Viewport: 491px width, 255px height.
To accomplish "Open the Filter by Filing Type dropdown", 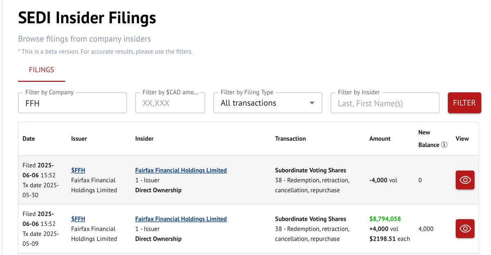I will (268, 103).
